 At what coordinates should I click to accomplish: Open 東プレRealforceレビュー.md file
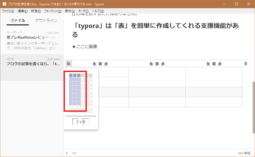(x=32, y=40)
